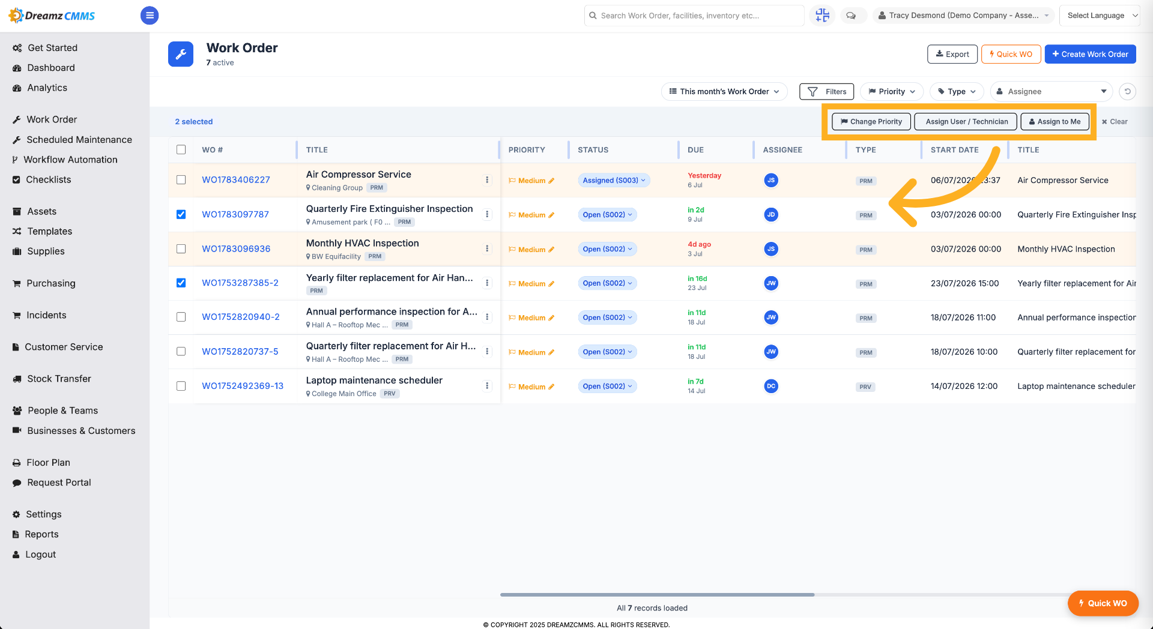This screenshot has width=1153, height=629.
Task: Click the Export button
Action: point(952,54)
